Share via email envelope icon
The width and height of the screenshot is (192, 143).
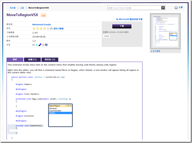click(x=34, y=45)
